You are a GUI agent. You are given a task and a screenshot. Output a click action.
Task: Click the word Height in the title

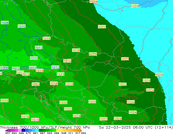(x=65, y=128)
